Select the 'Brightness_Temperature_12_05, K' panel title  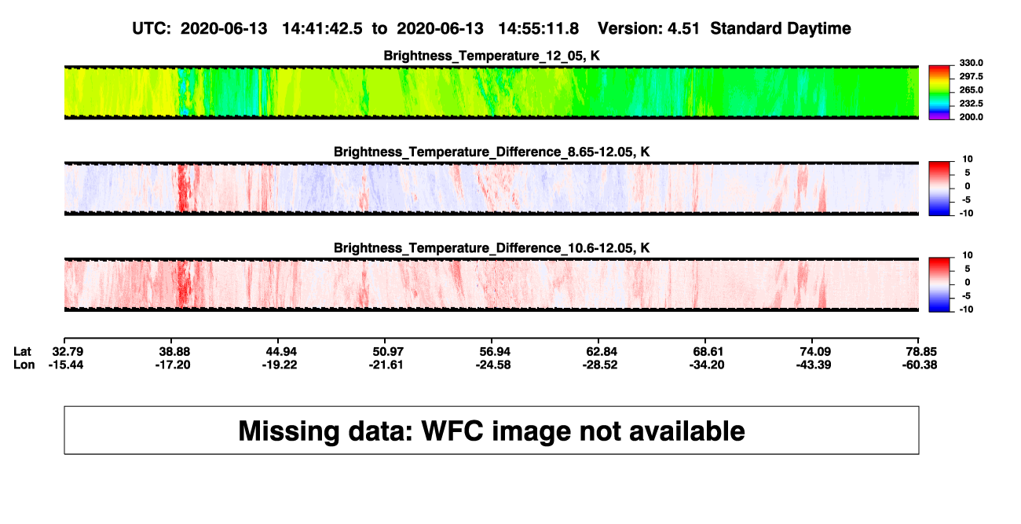(492, 56)
